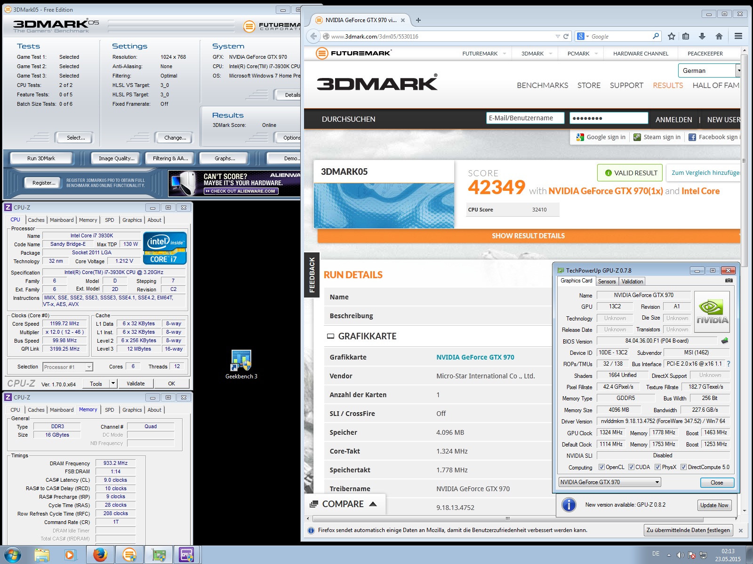This screenshot has width=753, height=564.
Task: Open the CPU-Z Tools dropdown arrow
Action: click(112, 384)
